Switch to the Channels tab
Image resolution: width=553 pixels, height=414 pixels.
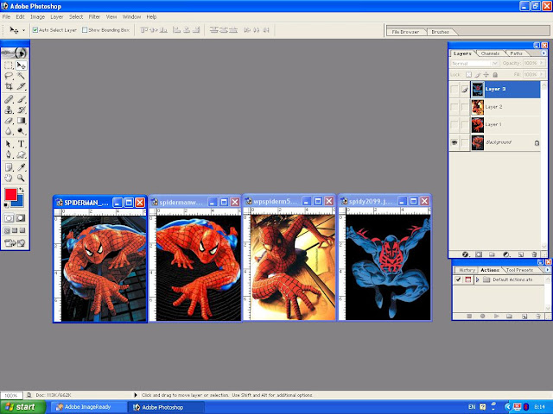coord(490,53)
